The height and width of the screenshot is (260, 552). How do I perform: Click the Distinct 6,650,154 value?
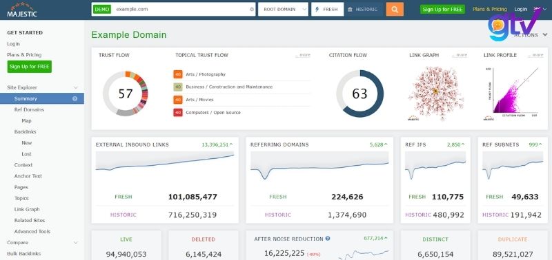coord(435,254)
